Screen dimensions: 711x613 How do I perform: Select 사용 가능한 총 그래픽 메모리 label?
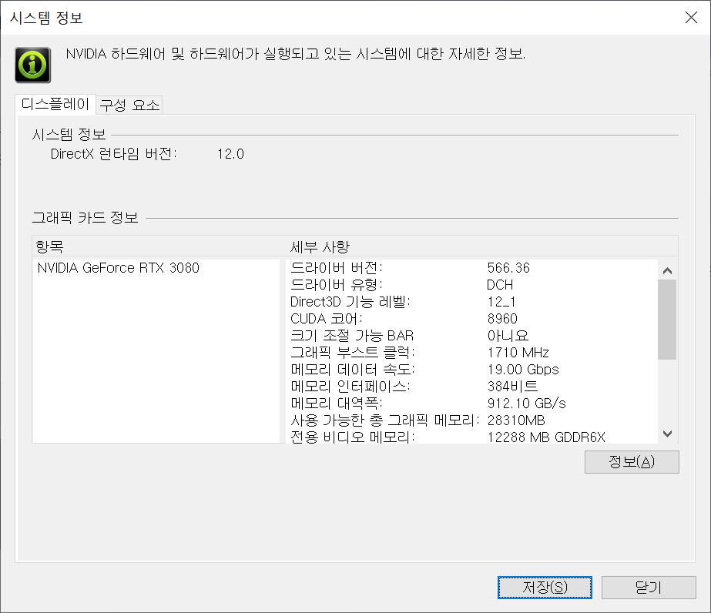click(x=384, y=420)
